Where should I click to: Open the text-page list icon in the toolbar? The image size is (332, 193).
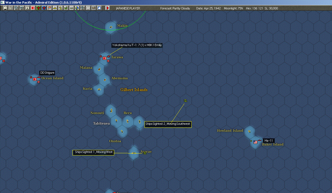(x=11, y=8)
